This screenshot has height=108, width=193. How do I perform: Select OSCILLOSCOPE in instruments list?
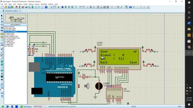[x=15, y=27]
